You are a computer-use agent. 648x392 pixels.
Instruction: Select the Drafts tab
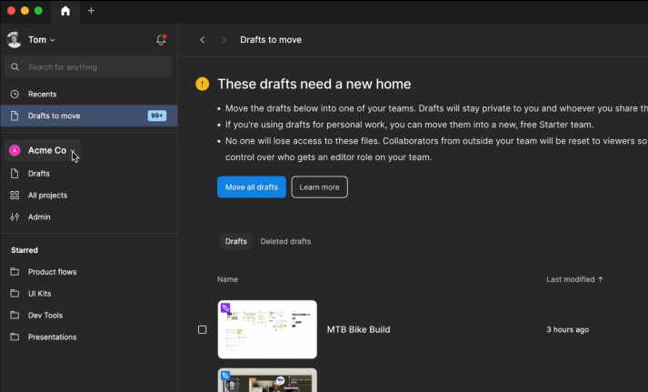coord(236,241)
